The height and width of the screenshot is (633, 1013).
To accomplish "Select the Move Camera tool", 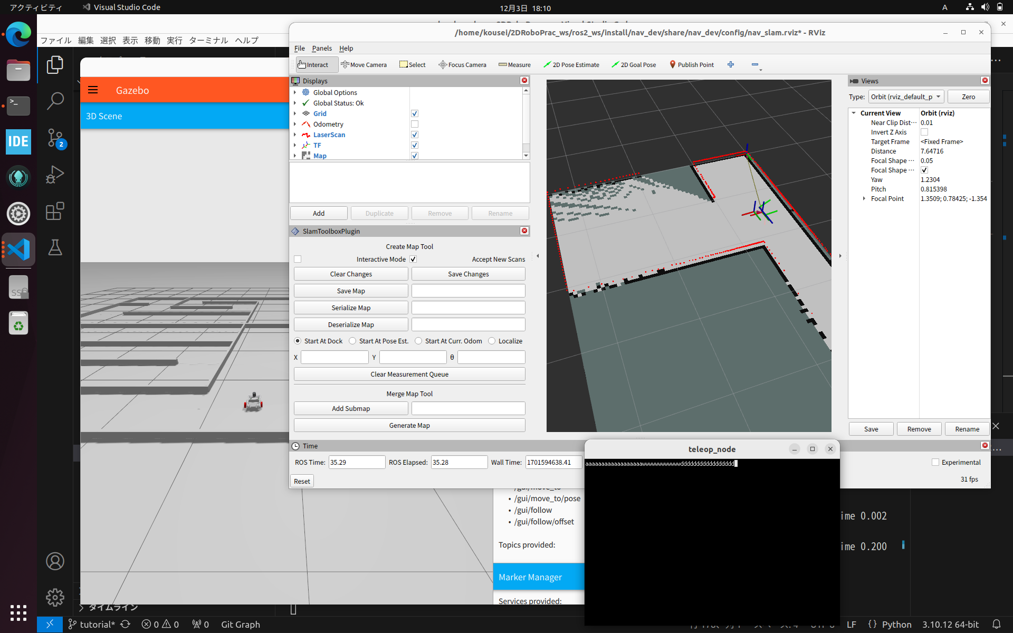I will (x=364, y=64).
